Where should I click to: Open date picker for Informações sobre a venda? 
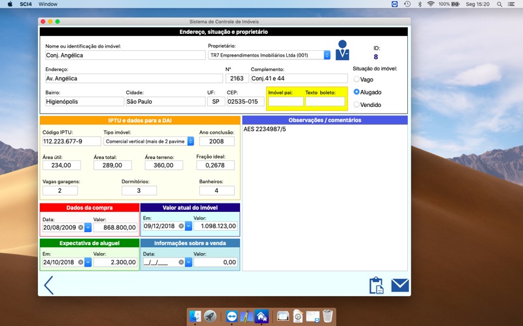pos(188,262)
